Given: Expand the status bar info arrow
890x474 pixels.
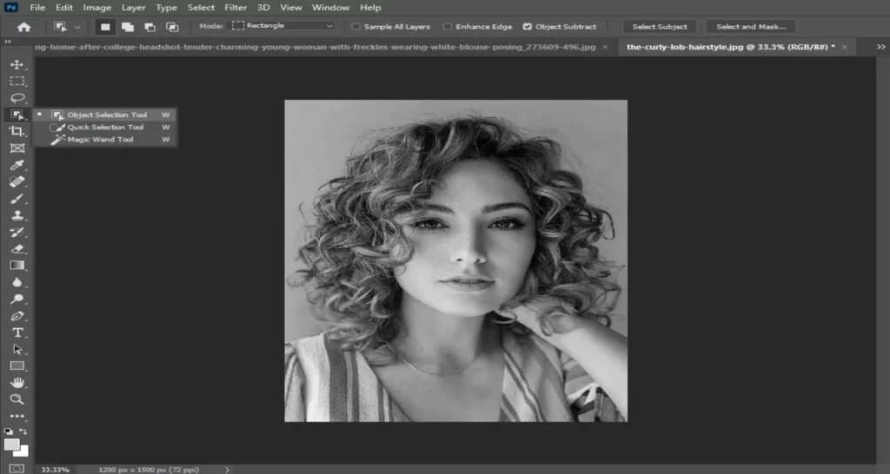Looking at the screenshot, I should (x=227, y=470).
